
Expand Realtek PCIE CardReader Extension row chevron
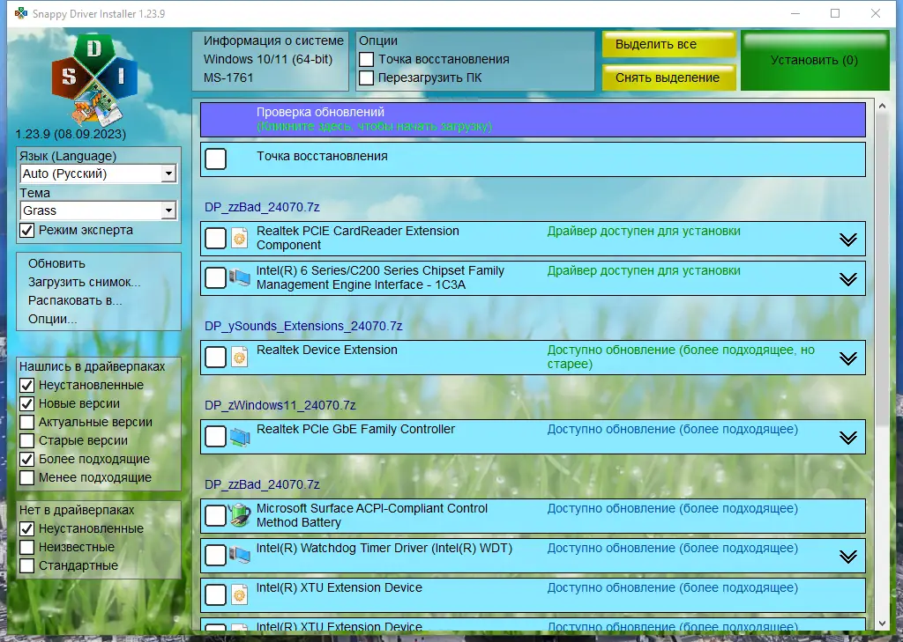pyautogui.click(x=847, y=240)
